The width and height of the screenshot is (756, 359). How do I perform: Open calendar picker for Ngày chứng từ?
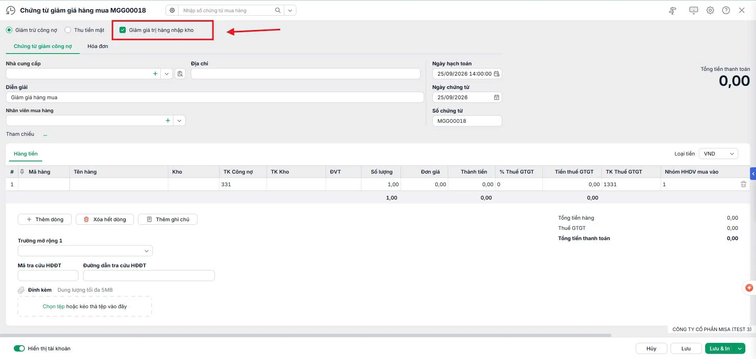coord(497,97)
